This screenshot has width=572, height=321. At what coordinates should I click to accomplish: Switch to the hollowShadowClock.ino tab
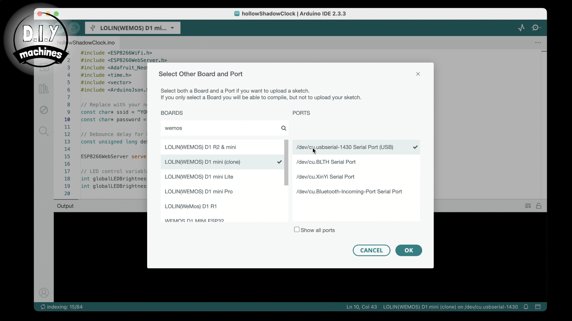(x=86, y=43)
